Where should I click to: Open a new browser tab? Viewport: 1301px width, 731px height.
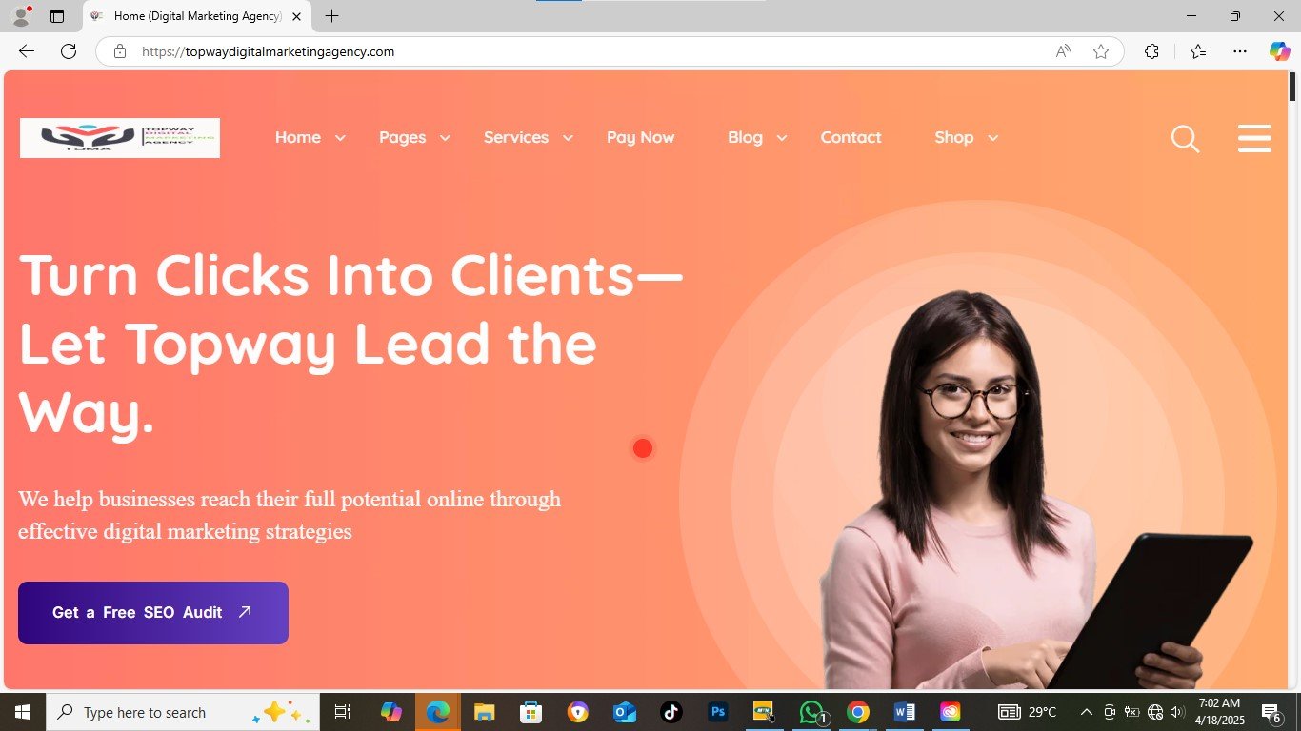click(331, 16)
